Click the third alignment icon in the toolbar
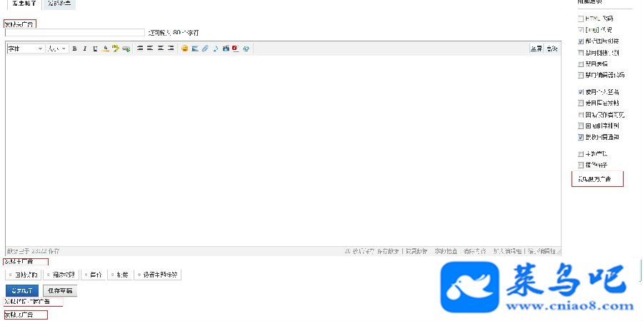The image size is (643, 321). (160, 49)
